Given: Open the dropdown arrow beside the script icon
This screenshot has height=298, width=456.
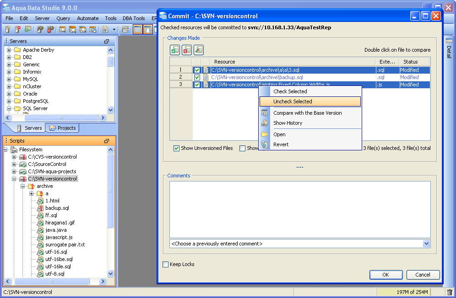Looking at the screenshot, I should [114, 29].
